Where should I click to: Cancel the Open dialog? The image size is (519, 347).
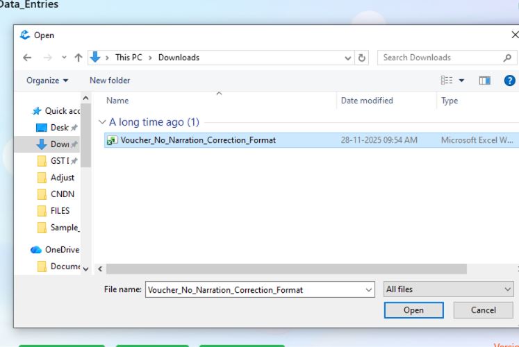484,310
